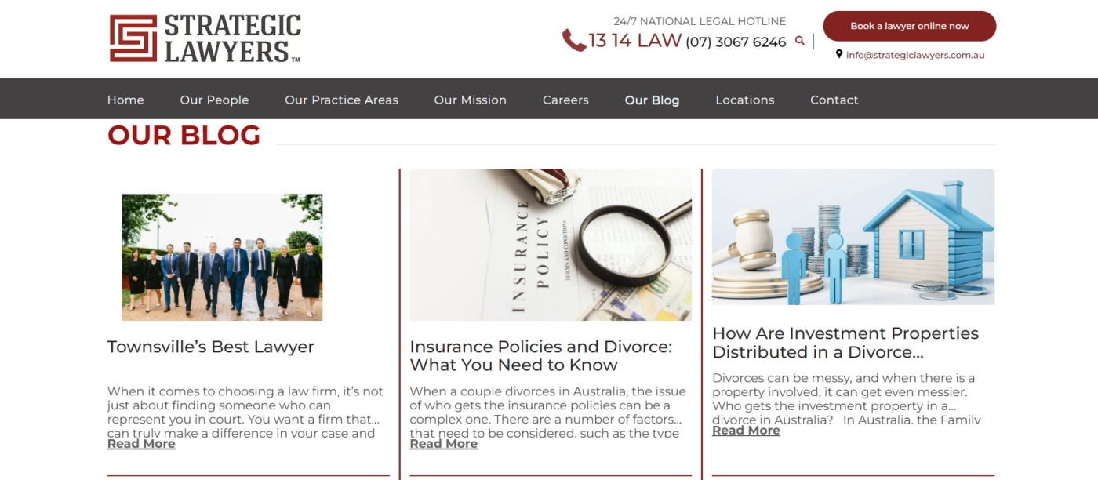Select the Our Blog nav item
Screen dimensions: 1098x480
pos(652,100)
